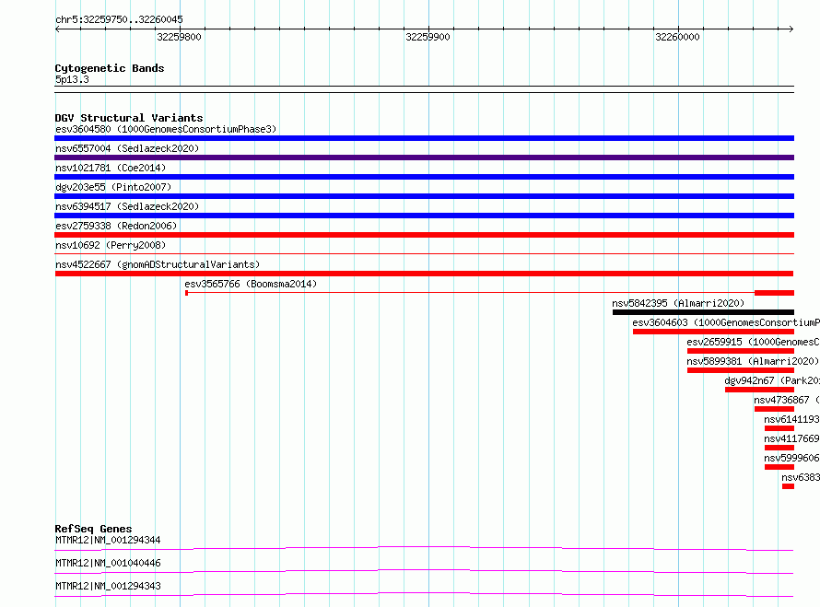This screenshot has height=607, width=820.
Task: Click the small nsv6383 red variant bar
Action: pyautogui.click(x=788, y=486)
